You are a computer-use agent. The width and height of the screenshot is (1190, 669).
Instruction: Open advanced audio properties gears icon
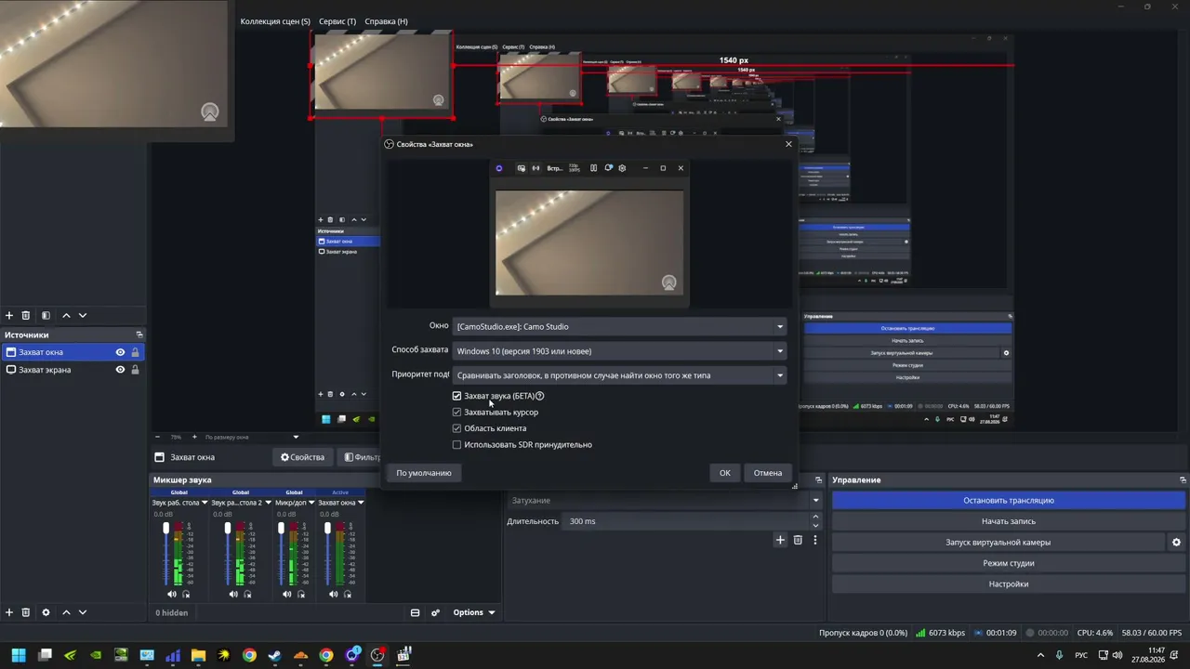(435, 612)
